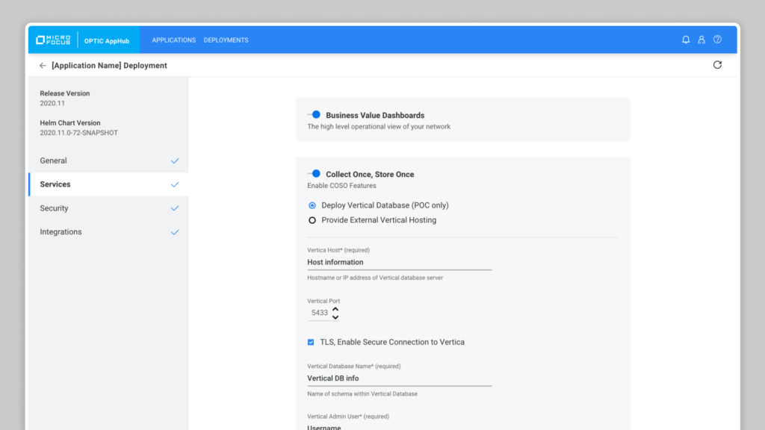The height and width of the screenshot is (430, 765).
Task: Click the refresh icon
Action: pos(717,65)
